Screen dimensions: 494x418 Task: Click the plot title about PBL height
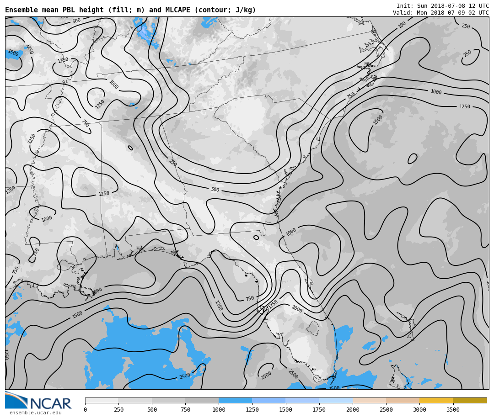(x=130, y=10)
